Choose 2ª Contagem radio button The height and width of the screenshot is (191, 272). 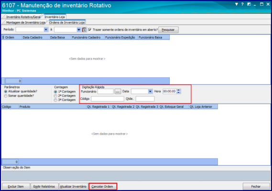coord(55,95)
